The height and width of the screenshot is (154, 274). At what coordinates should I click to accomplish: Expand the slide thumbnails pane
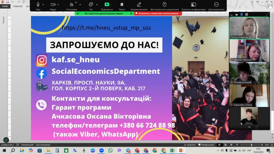[3, 13]
